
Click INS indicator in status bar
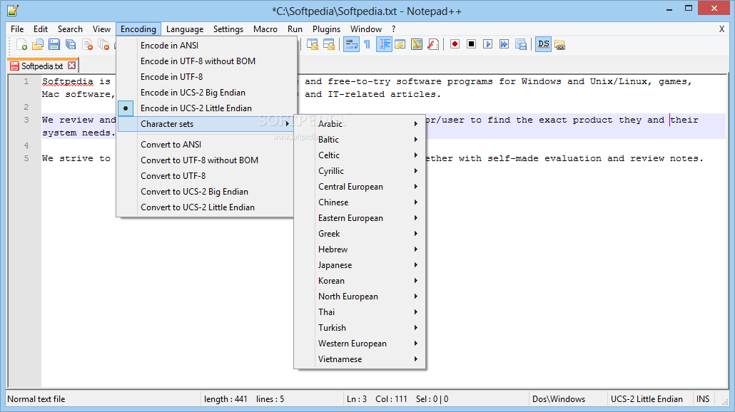point(703,399)
